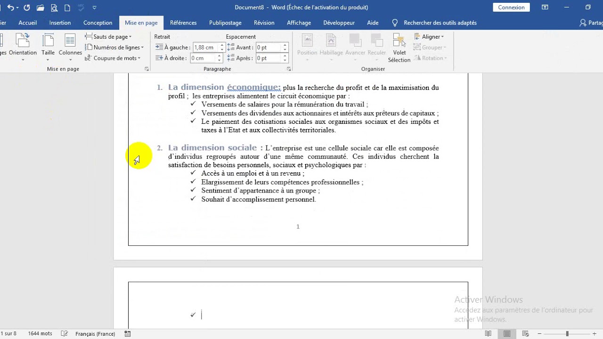Viewport: 603px width, 339px height.
Task: Switch to the Références tab
Action: [x=183, y=23]
